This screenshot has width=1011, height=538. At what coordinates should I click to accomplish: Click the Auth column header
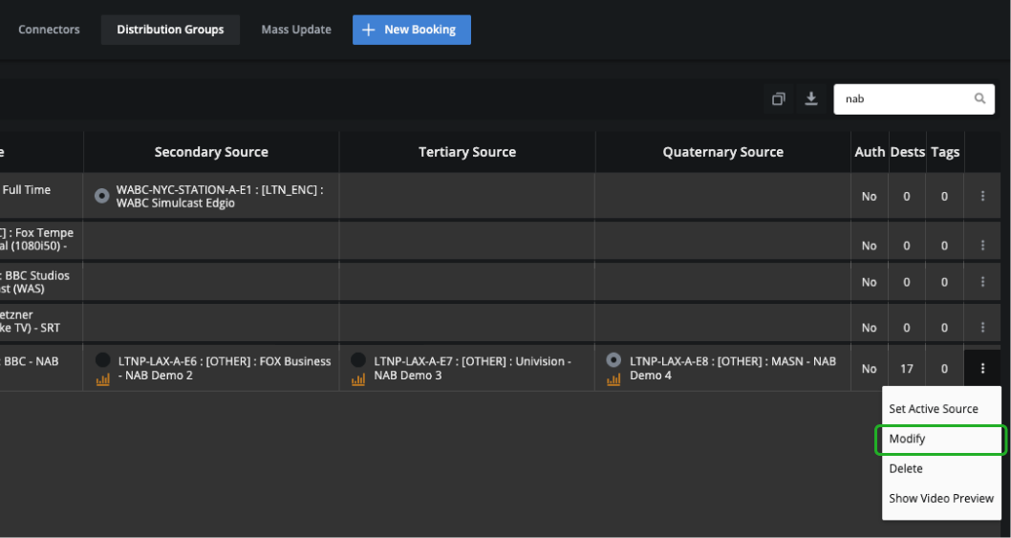click(x=870, y=152)
